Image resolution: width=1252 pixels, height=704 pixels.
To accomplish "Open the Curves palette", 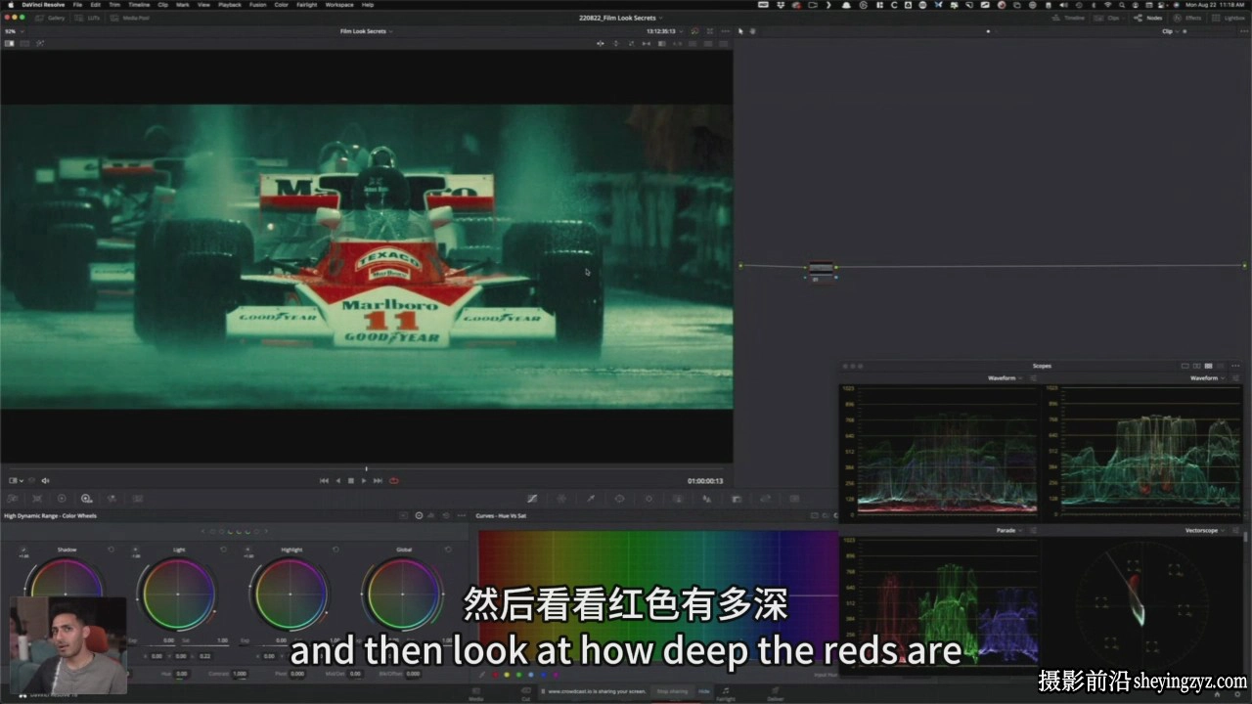I will point(532,499).
